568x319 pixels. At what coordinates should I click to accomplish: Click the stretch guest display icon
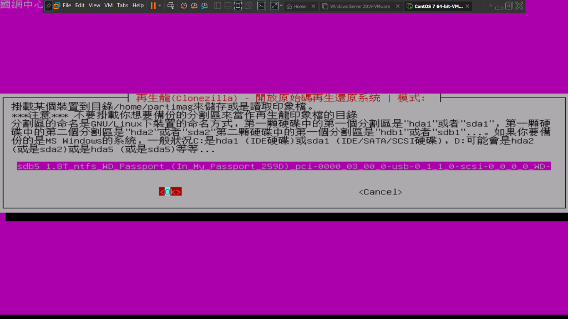point(274,6)
